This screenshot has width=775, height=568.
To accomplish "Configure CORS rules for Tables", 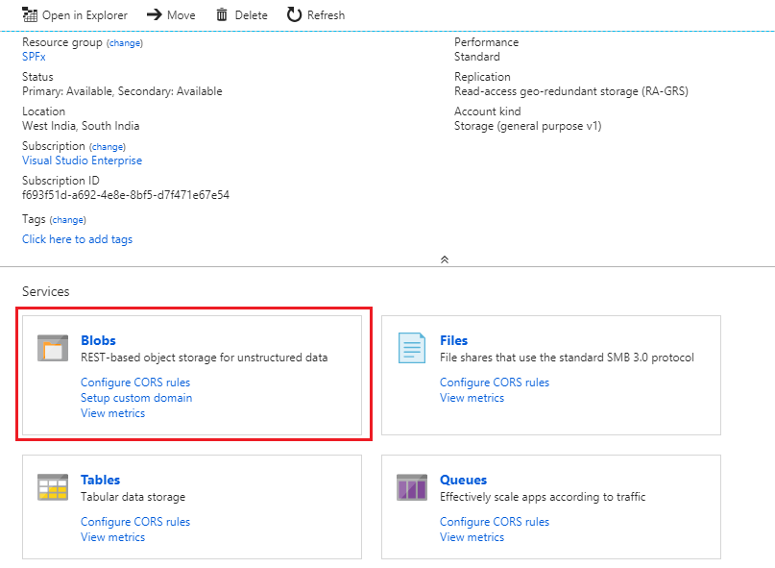I will pos(135,522).
